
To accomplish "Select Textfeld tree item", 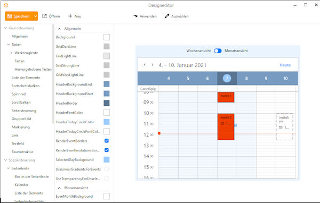I will [18, 143].
